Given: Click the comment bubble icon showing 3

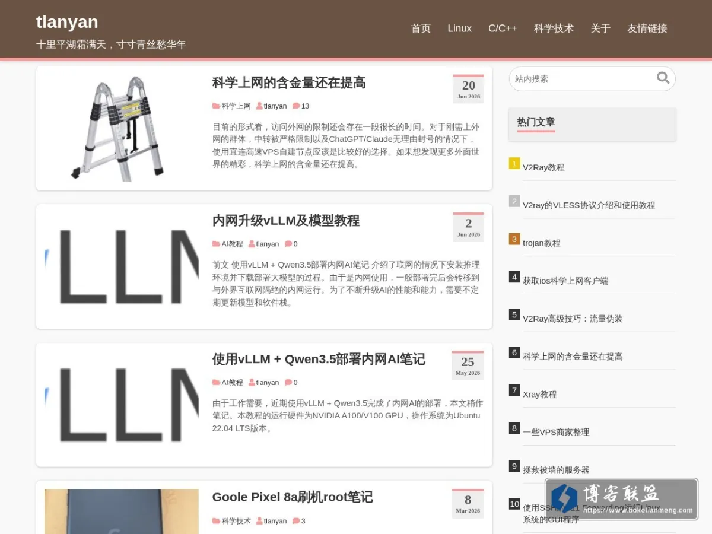Looking at the screenshot, I should [x=296, y=521].
